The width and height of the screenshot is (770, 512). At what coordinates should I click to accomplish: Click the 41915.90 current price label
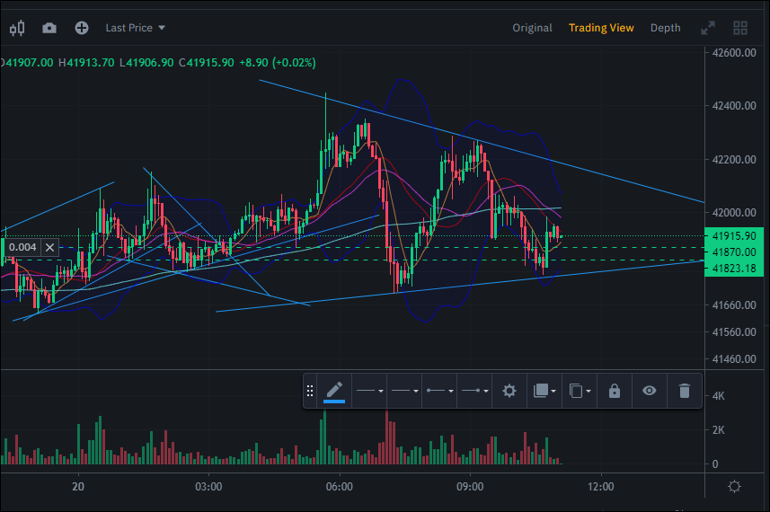734,235
